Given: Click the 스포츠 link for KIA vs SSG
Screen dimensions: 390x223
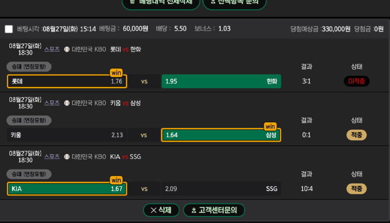Looking at the screenshot, I should pyautogui.click(x=52, y=156).
